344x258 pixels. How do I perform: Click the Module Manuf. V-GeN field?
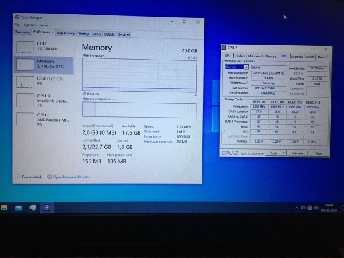click(x=268, y=78)
